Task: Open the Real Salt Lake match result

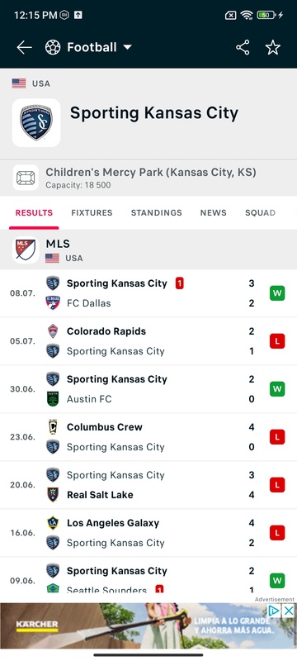Action: 148,485
